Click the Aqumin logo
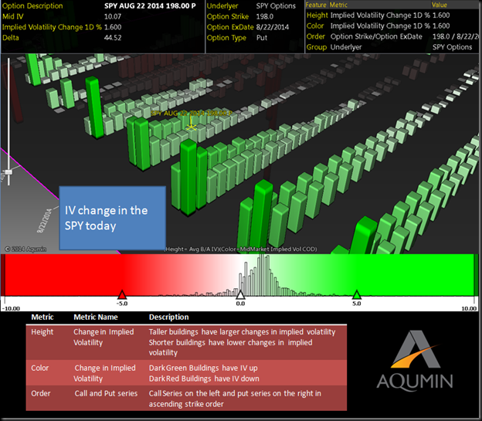Viewport: 482px width, 421px height. (415, 360)
